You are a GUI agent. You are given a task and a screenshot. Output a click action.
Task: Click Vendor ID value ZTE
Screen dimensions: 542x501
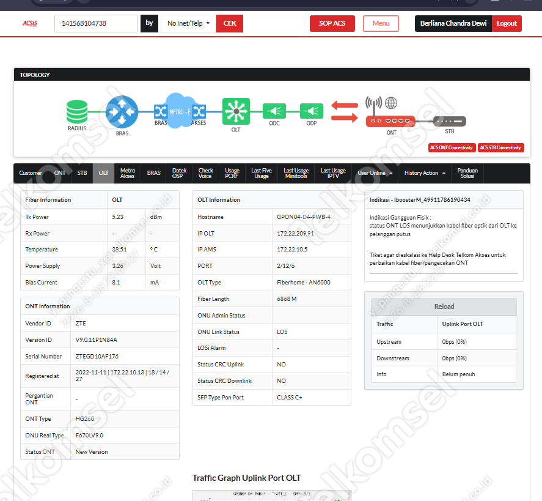tap(81, 324)
